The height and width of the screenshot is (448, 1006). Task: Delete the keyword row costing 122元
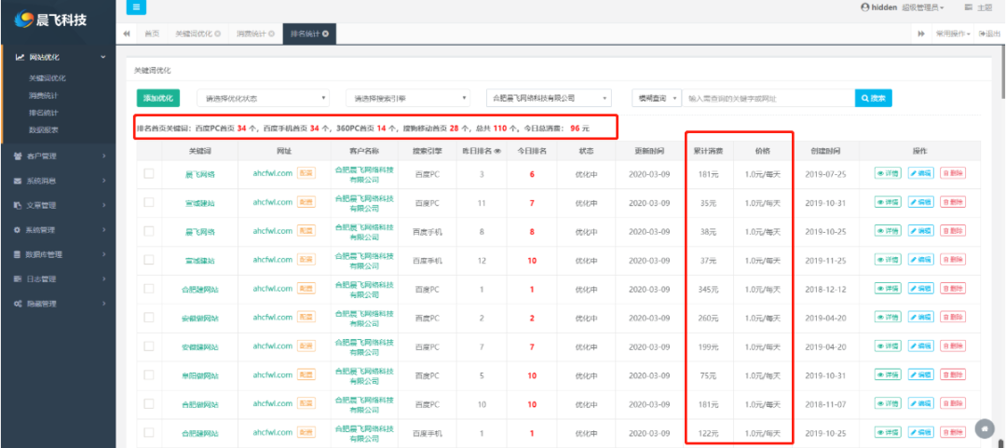point(953,433)
